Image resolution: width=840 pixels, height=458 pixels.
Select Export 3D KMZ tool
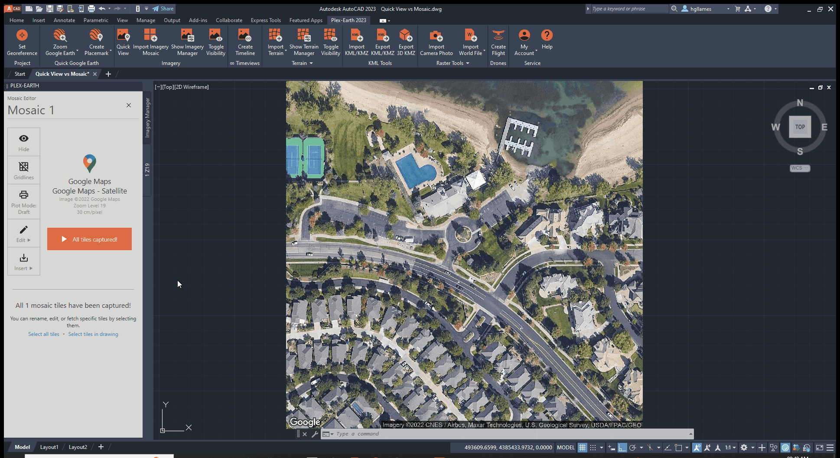406,42
